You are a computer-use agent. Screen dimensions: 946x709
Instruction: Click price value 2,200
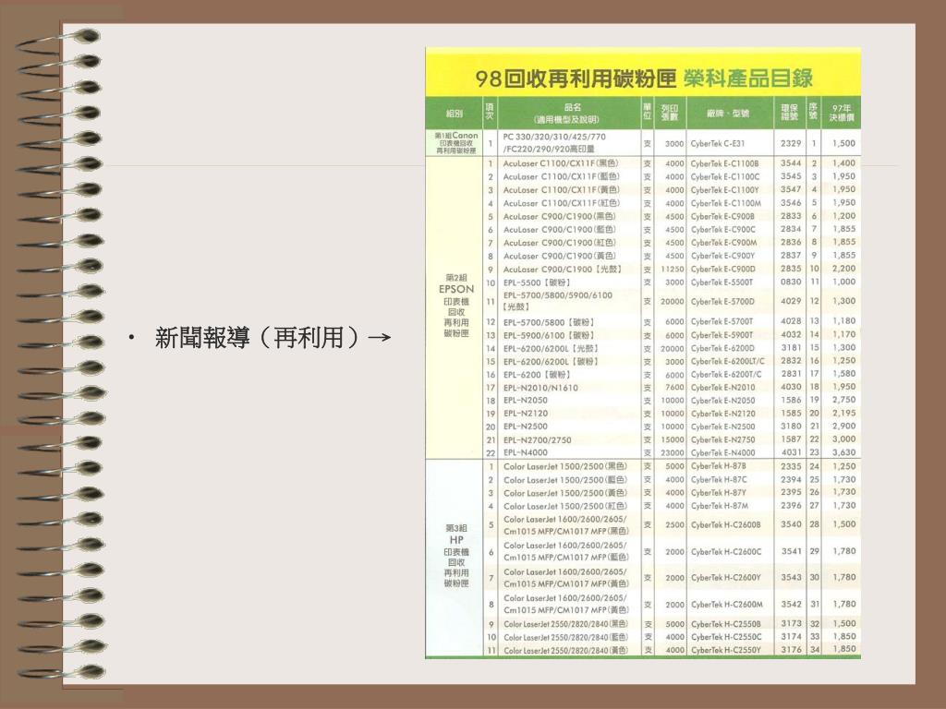[844, 269]
